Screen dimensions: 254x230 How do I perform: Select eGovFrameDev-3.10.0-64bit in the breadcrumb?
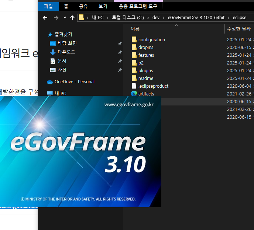coord(196,17)
